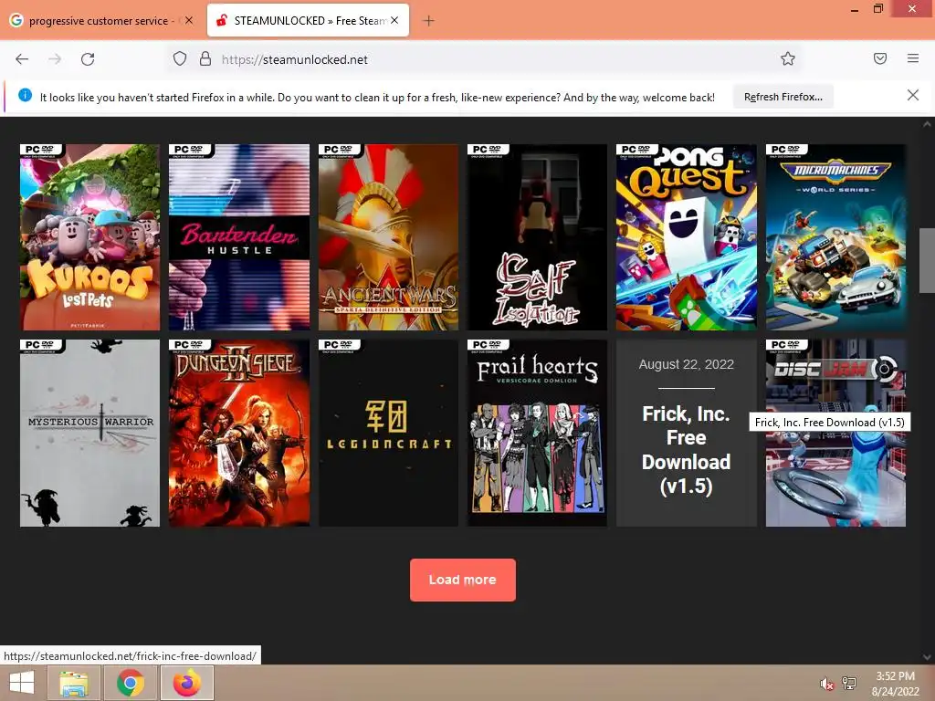Open the Self Isolation game cover
Screen dimensions: 935x701
(x=537, y=237)
